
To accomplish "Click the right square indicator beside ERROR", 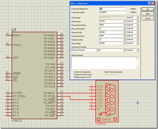I will click(x=115, y=119).
